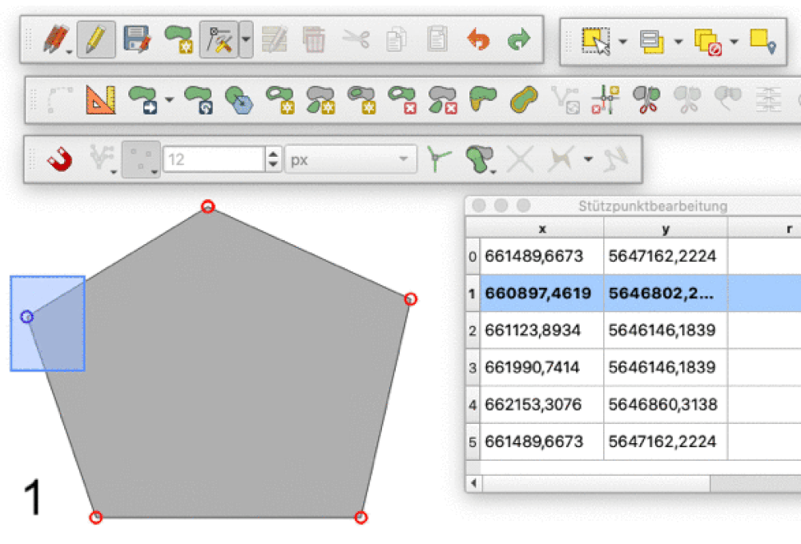801x544 pixels.
Task: Open the Vertex Tool dropdown arrow
Action: click(245, 39)
